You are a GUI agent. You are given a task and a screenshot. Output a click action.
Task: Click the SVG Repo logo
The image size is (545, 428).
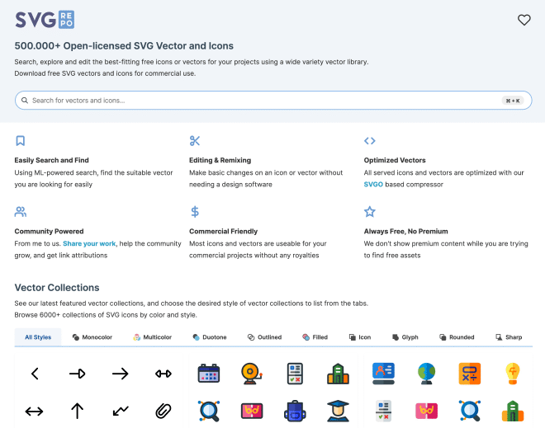coord(45,20)
